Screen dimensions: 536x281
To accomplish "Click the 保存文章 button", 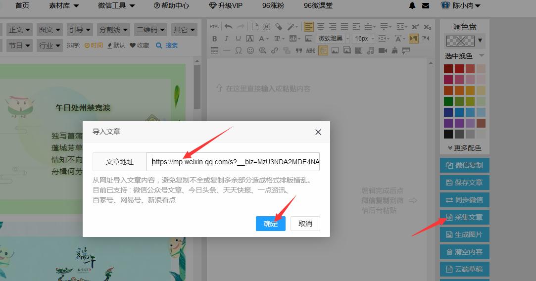I will tap(465, 183).
